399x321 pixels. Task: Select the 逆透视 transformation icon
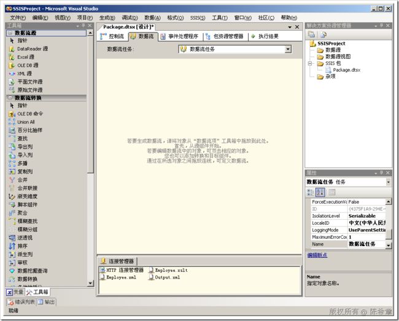[12, 238]
